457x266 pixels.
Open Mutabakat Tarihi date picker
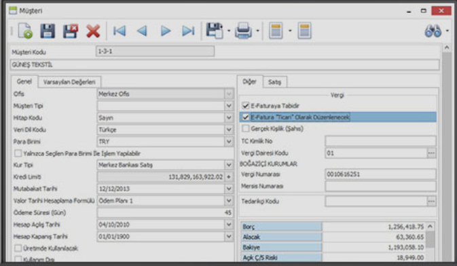pos(229,189)
